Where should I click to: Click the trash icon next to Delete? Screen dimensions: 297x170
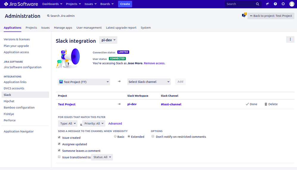click(x=266, y=104)
